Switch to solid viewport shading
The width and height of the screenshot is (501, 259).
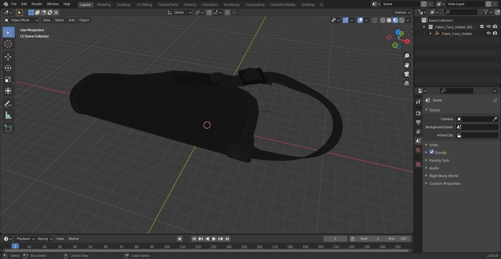pos(389,20)
